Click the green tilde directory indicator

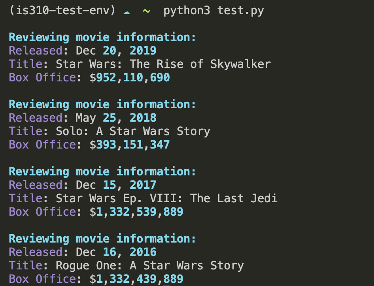pos(146,11)
